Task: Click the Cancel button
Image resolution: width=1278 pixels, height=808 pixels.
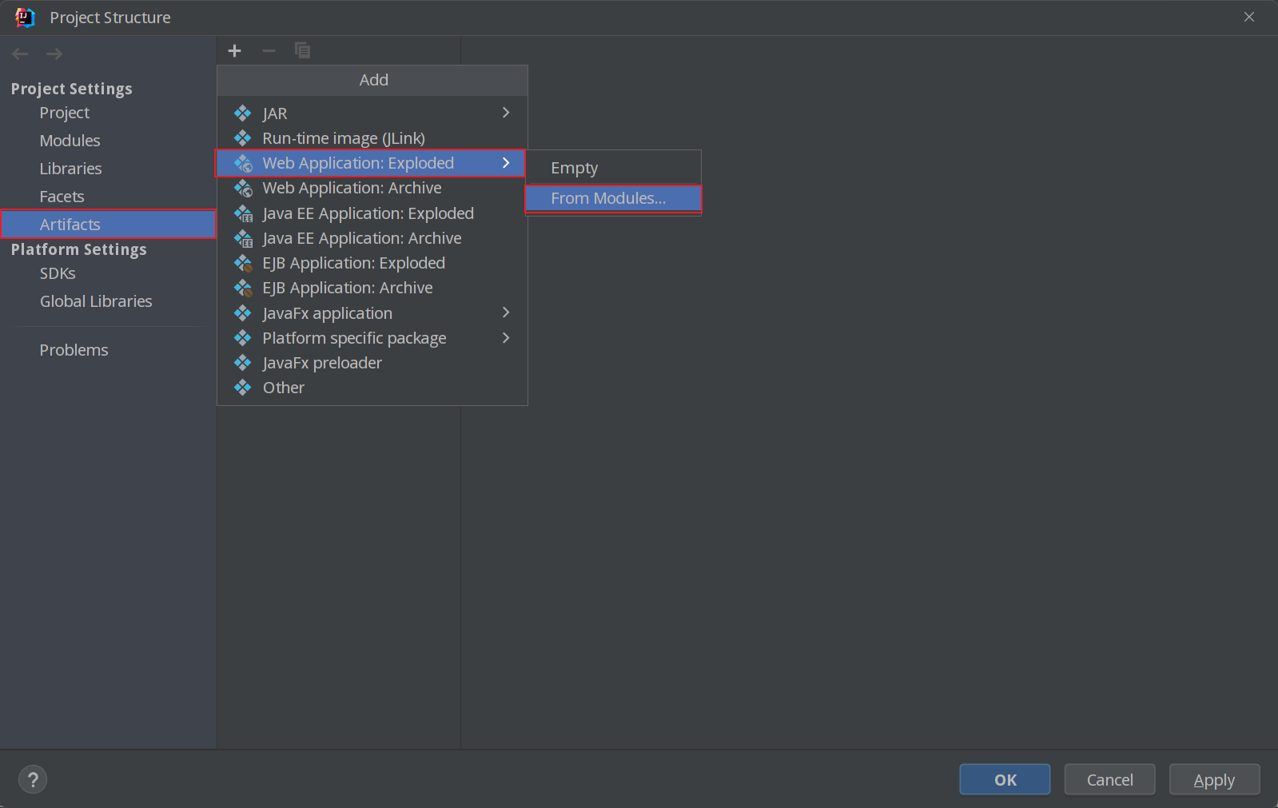Action: coord(1109,779)
